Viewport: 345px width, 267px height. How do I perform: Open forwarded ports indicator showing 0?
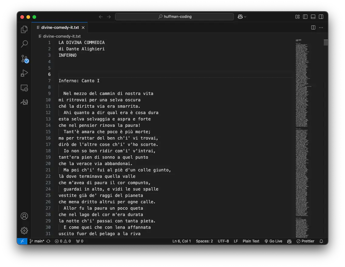(80, 241)
